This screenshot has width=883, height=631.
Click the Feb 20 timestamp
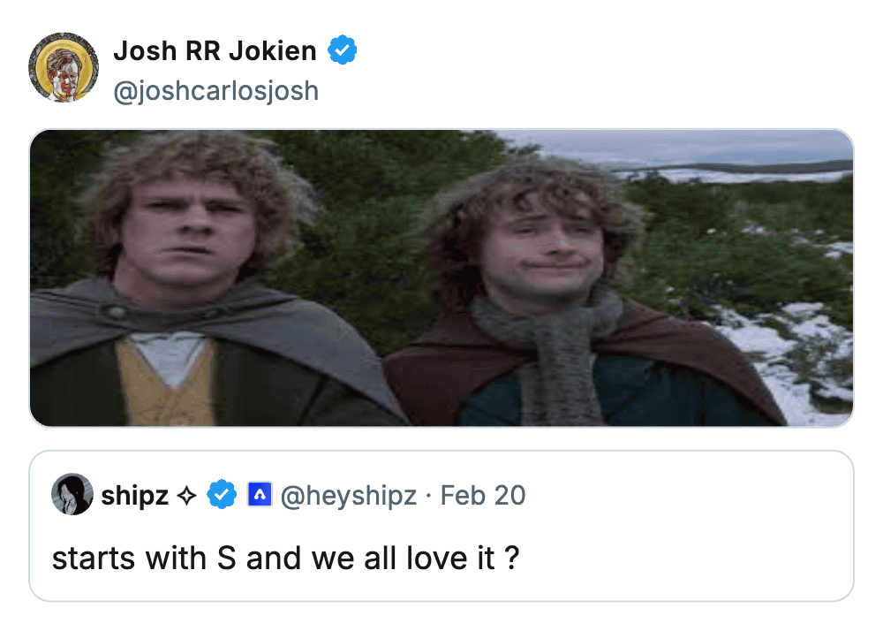[x=483, y=496]
